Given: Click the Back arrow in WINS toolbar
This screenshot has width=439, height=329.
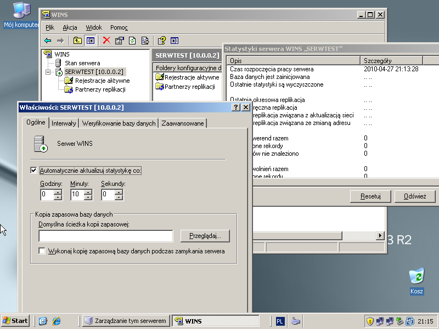Looking at the screenshot, I should (x=48, y=41).
